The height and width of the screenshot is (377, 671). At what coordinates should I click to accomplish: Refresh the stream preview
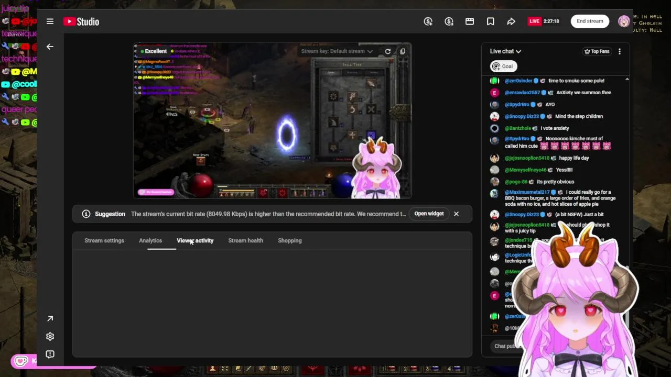(388, 51)
